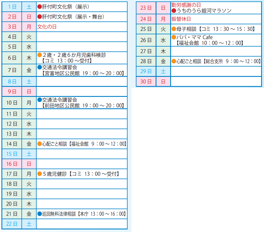
Task: Select the 木 weekday cell for 27日
Action: coord(163,51)
